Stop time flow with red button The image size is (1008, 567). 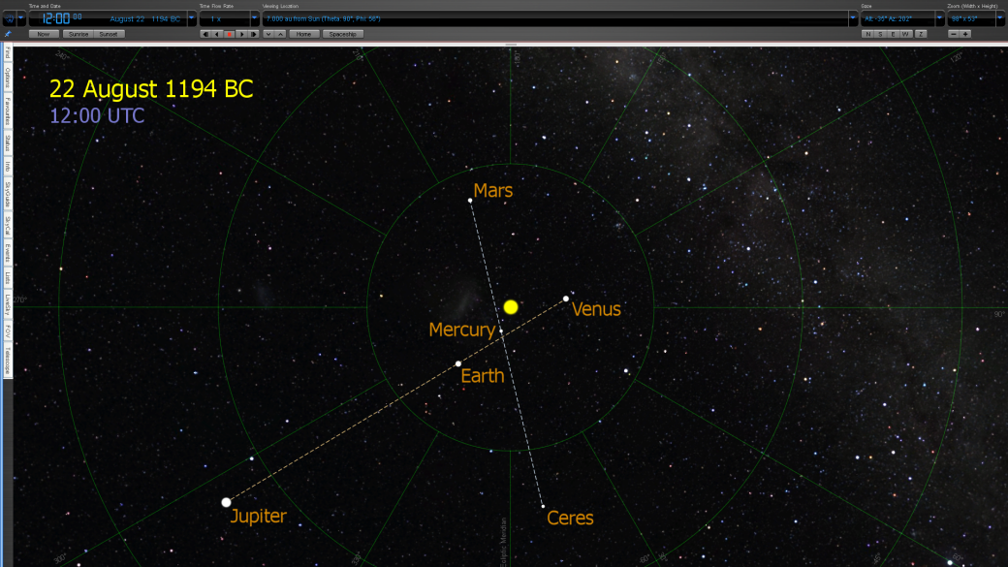(x=230, y=34)
